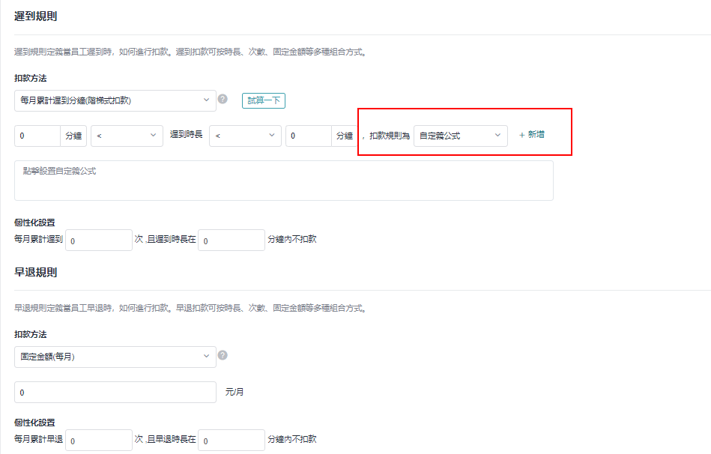Image resolution: width=711 pixels, height=454 pixels.
Task: Focus the first minutes field in the late rule row
Action: click(x=37, y=136)
